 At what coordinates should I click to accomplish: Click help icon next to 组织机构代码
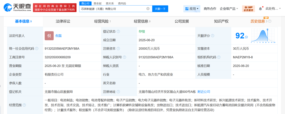[x=219, y=57]
